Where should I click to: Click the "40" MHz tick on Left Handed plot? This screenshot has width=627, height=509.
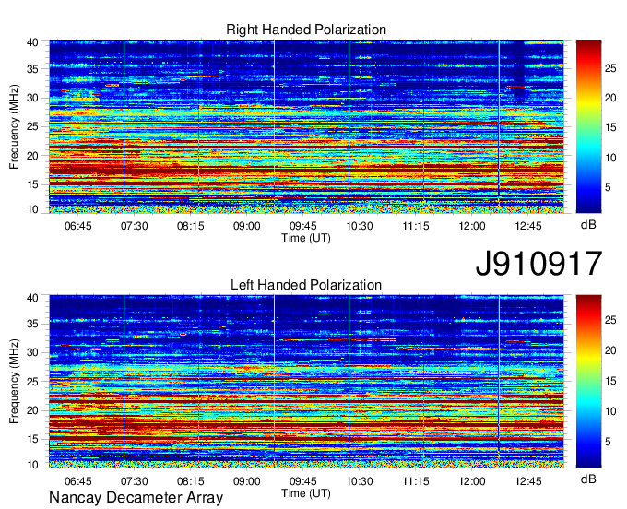tap(32, 298)
